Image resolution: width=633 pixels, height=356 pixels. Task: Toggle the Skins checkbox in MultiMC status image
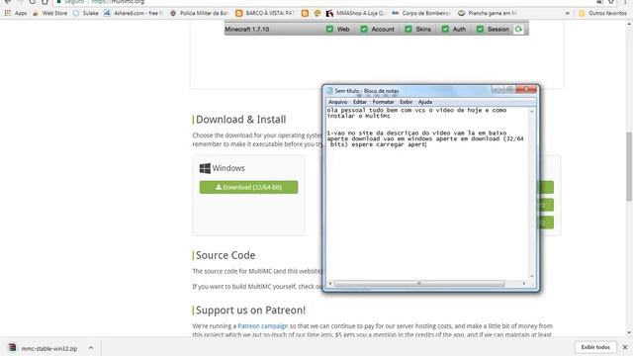click(x=408, y=29)
